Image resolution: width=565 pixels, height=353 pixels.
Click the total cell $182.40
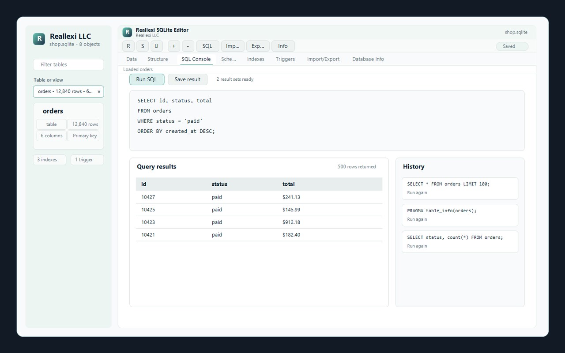[291, 235]
